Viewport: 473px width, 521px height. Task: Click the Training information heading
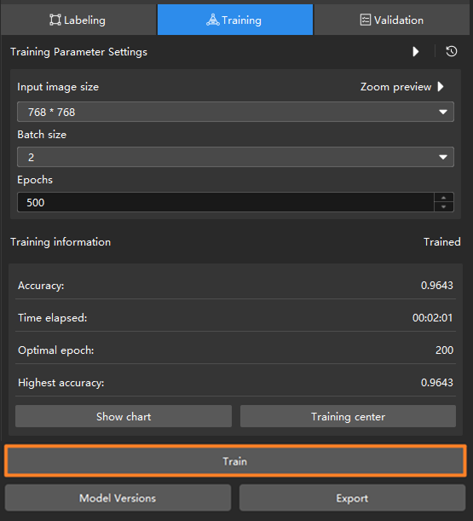(61, 242)
